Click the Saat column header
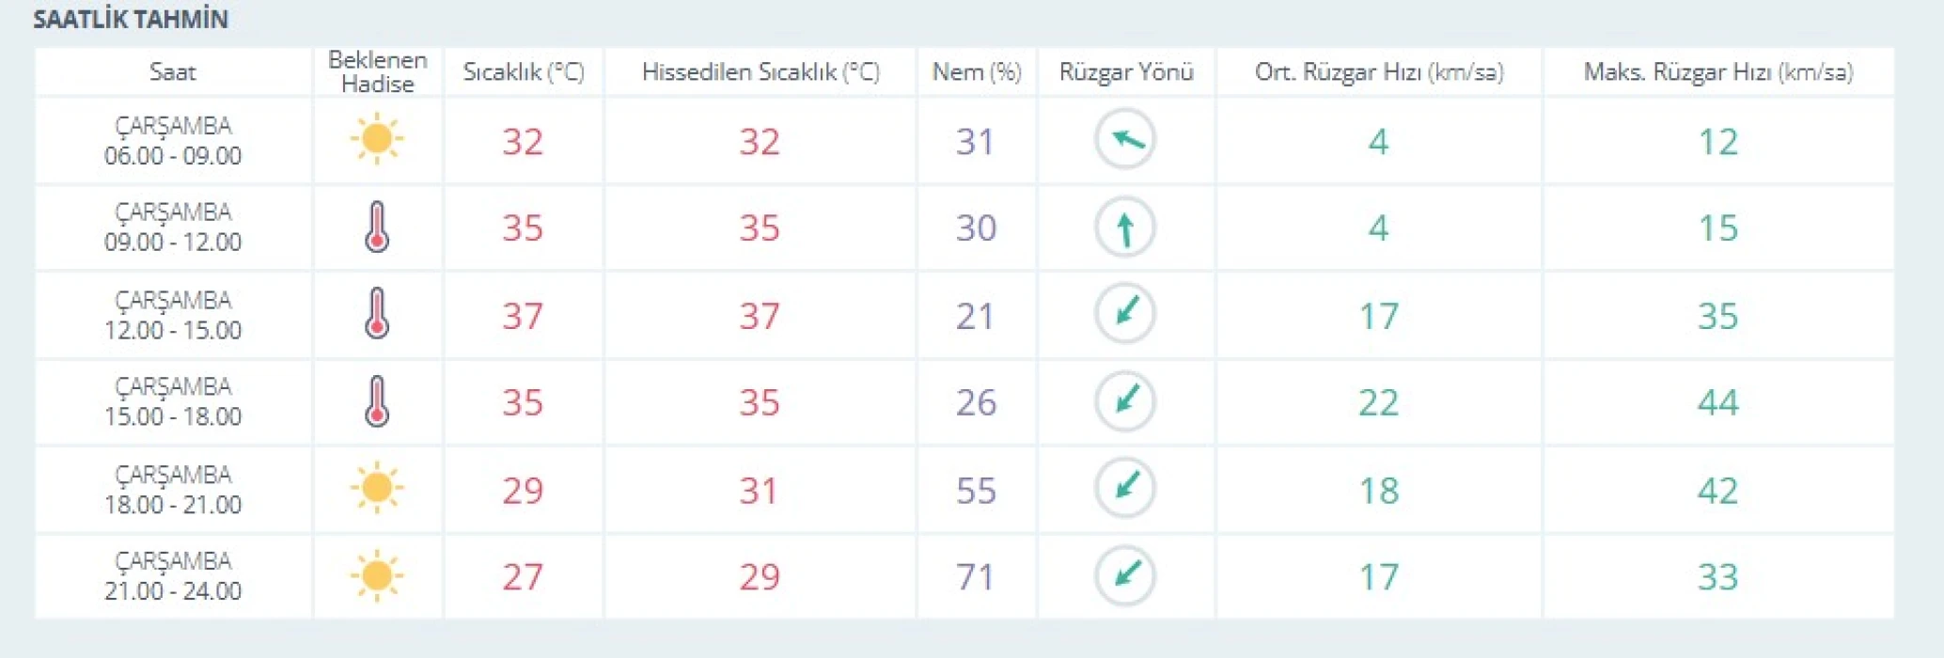This screenshot has height=658, width=1944. (173, 71)
